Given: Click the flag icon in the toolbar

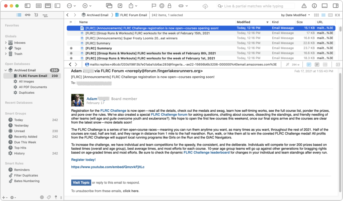Looking at the screenshot, I should click(x=154, y=6).
